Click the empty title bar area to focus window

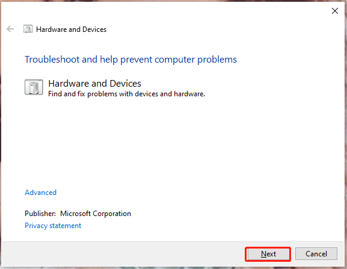tap(166, 11)
